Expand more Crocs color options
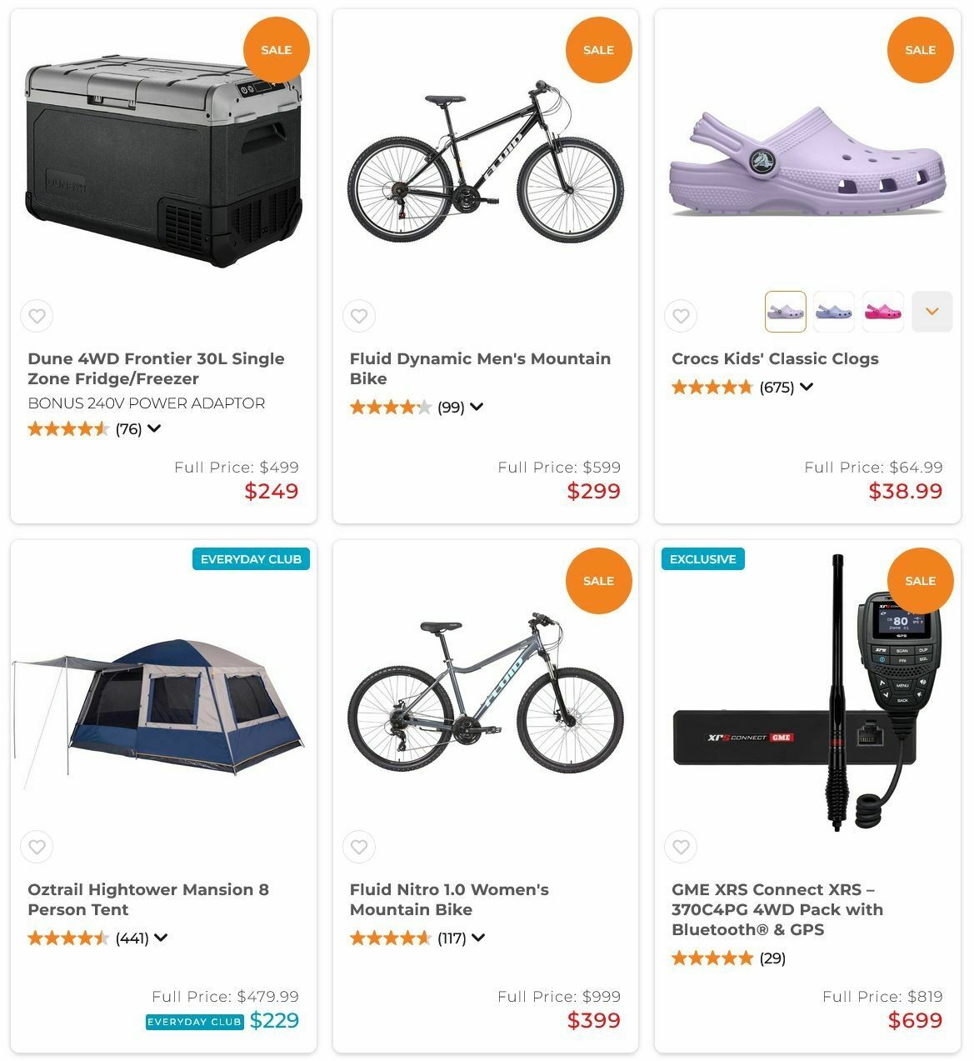The image size is (974, 1061). (932, 312)
